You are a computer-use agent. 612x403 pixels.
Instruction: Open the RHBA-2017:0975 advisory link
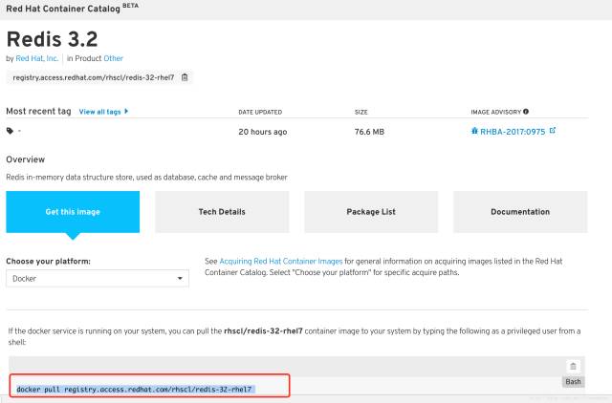(513, 132)
